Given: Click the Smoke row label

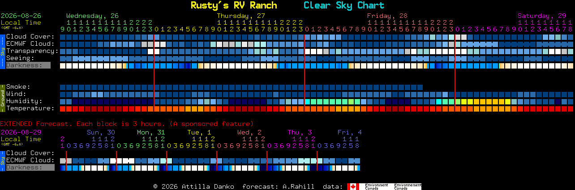Looking at the screenshot, I should [18, 87].
